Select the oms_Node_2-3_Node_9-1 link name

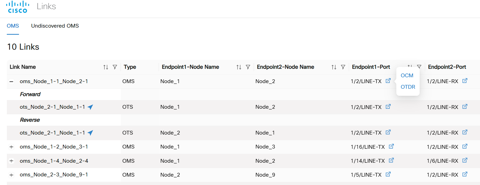[54, 175]
